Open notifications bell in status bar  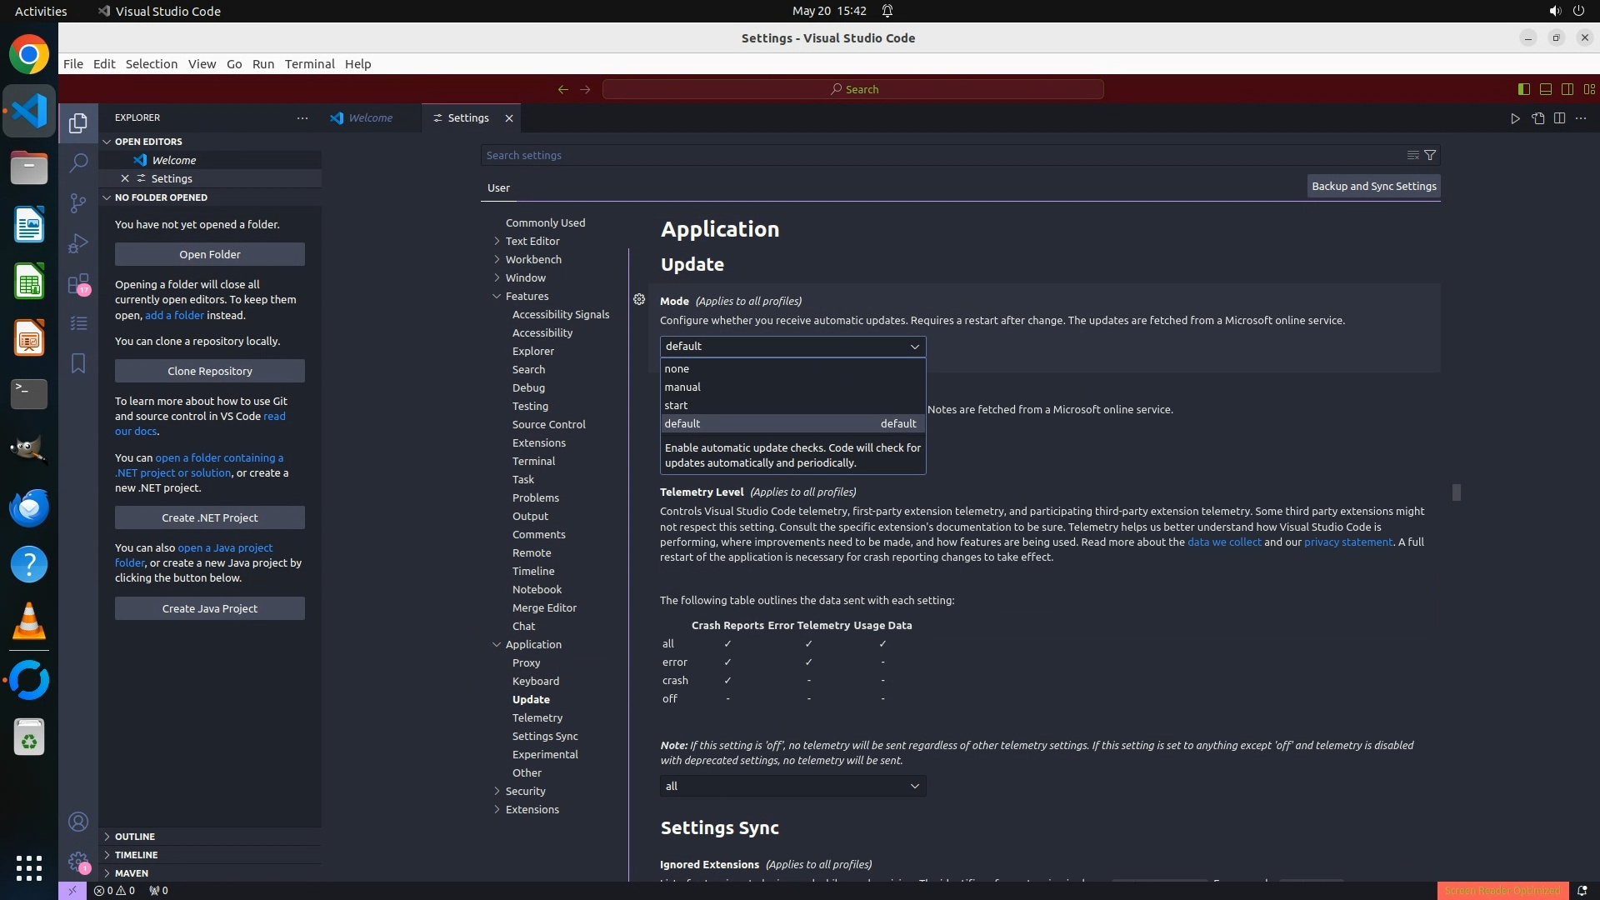1582,890
